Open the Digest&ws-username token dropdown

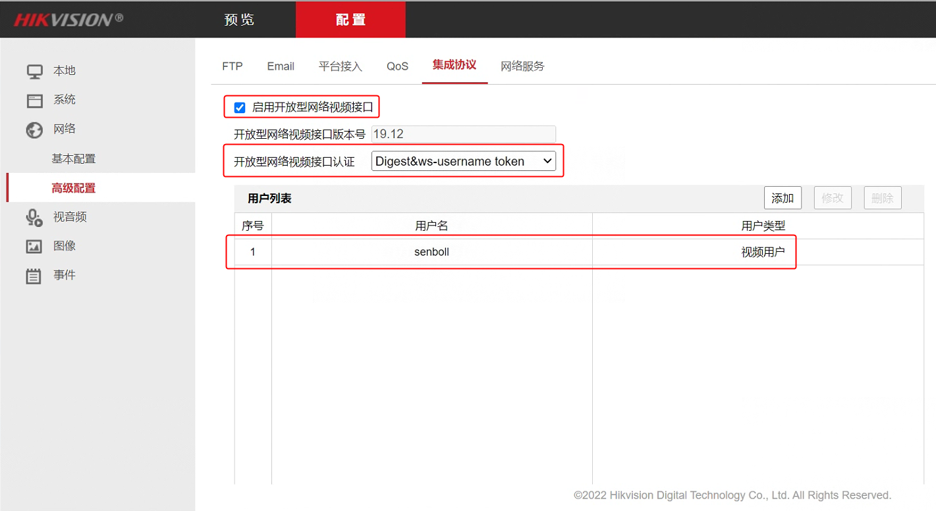[x=464, y=161]
